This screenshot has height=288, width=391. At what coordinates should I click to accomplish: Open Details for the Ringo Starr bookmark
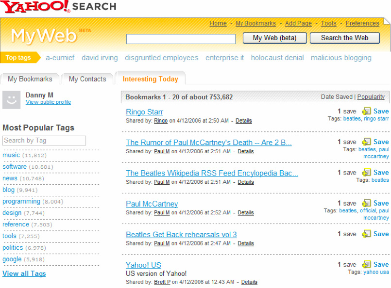[x=244, y=121]
